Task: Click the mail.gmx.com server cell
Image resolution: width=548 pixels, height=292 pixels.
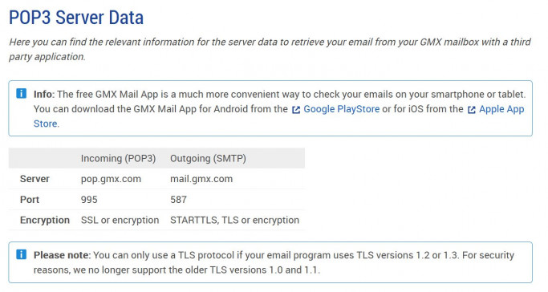Action: (201, 179)
